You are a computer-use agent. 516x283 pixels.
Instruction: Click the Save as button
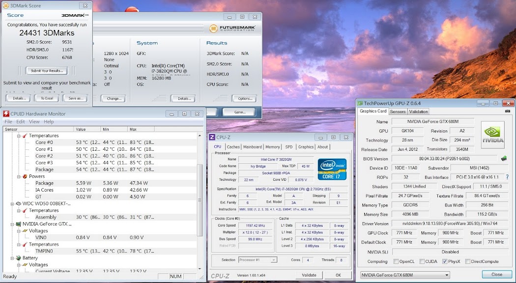(75, 98)
